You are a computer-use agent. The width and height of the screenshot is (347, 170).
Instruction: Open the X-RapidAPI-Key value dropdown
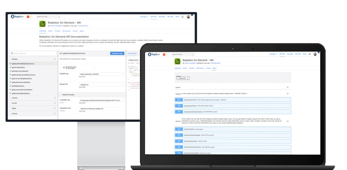point(101,100)
